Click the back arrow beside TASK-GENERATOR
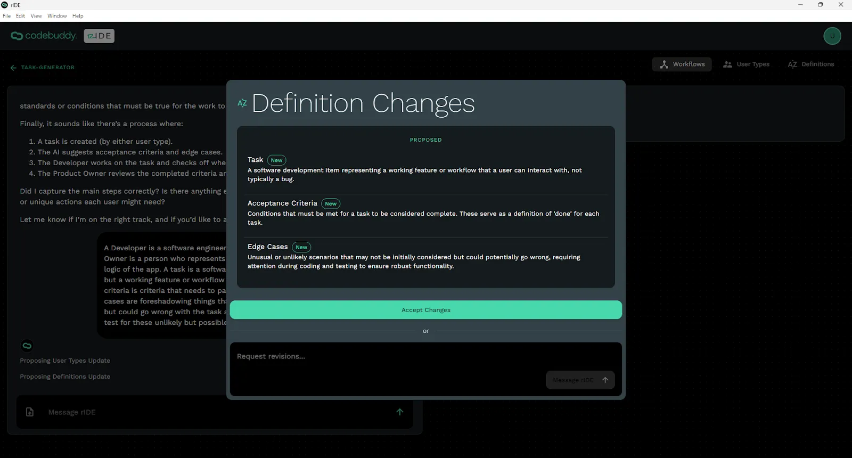This screenshot has height=458, width=852. (13, 68)
